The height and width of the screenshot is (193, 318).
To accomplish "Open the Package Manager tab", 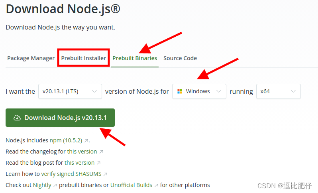I will pos(31,58).
